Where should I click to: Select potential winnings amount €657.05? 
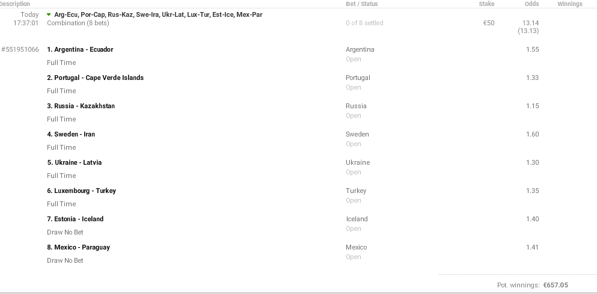[556, 285]
